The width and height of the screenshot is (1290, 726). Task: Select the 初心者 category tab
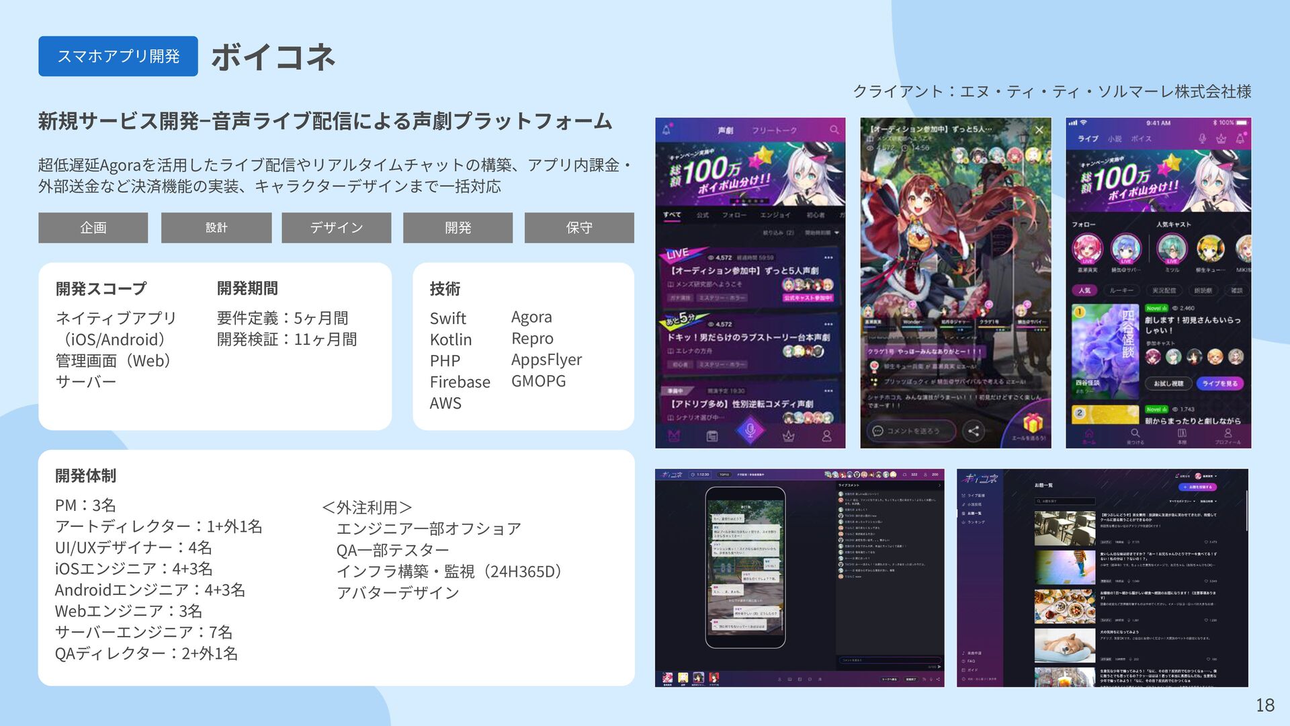pos(815,215)
